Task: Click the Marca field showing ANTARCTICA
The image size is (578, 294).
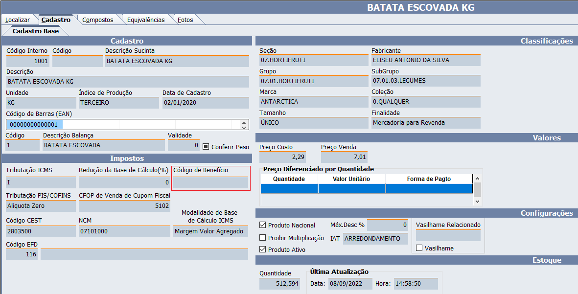Action: pyautogui.click(x=313, y=102)
